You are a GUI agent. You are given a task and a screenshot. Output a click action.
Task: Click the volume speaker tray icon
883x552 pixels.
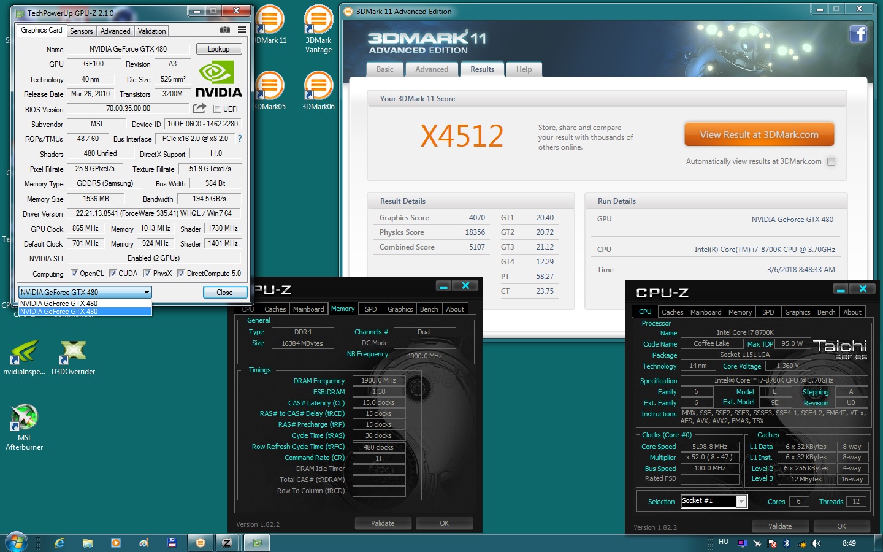click(816, 543)
